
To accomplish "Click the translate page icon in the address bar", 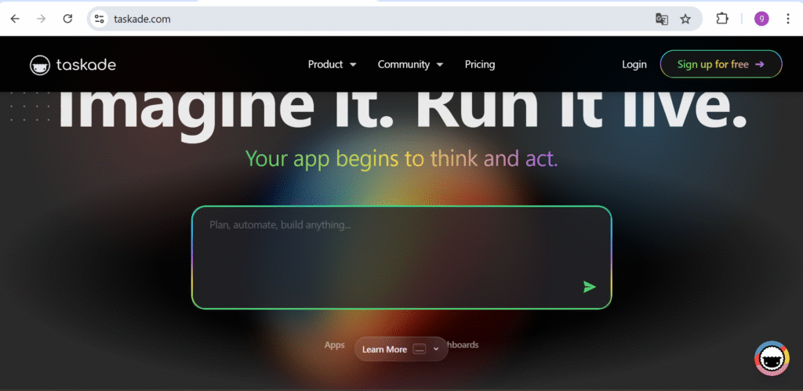I will [662, 19].
